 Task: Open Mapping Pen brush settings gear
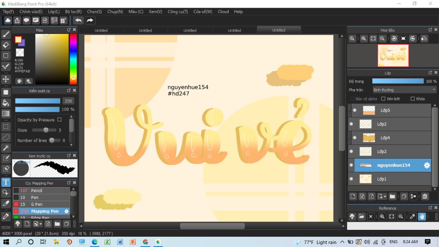point(66,211)
